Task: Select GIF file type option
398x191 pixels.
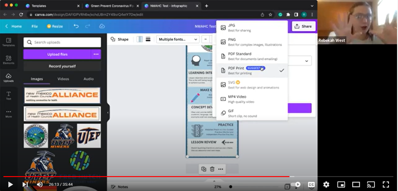Action: pos(252,113)
